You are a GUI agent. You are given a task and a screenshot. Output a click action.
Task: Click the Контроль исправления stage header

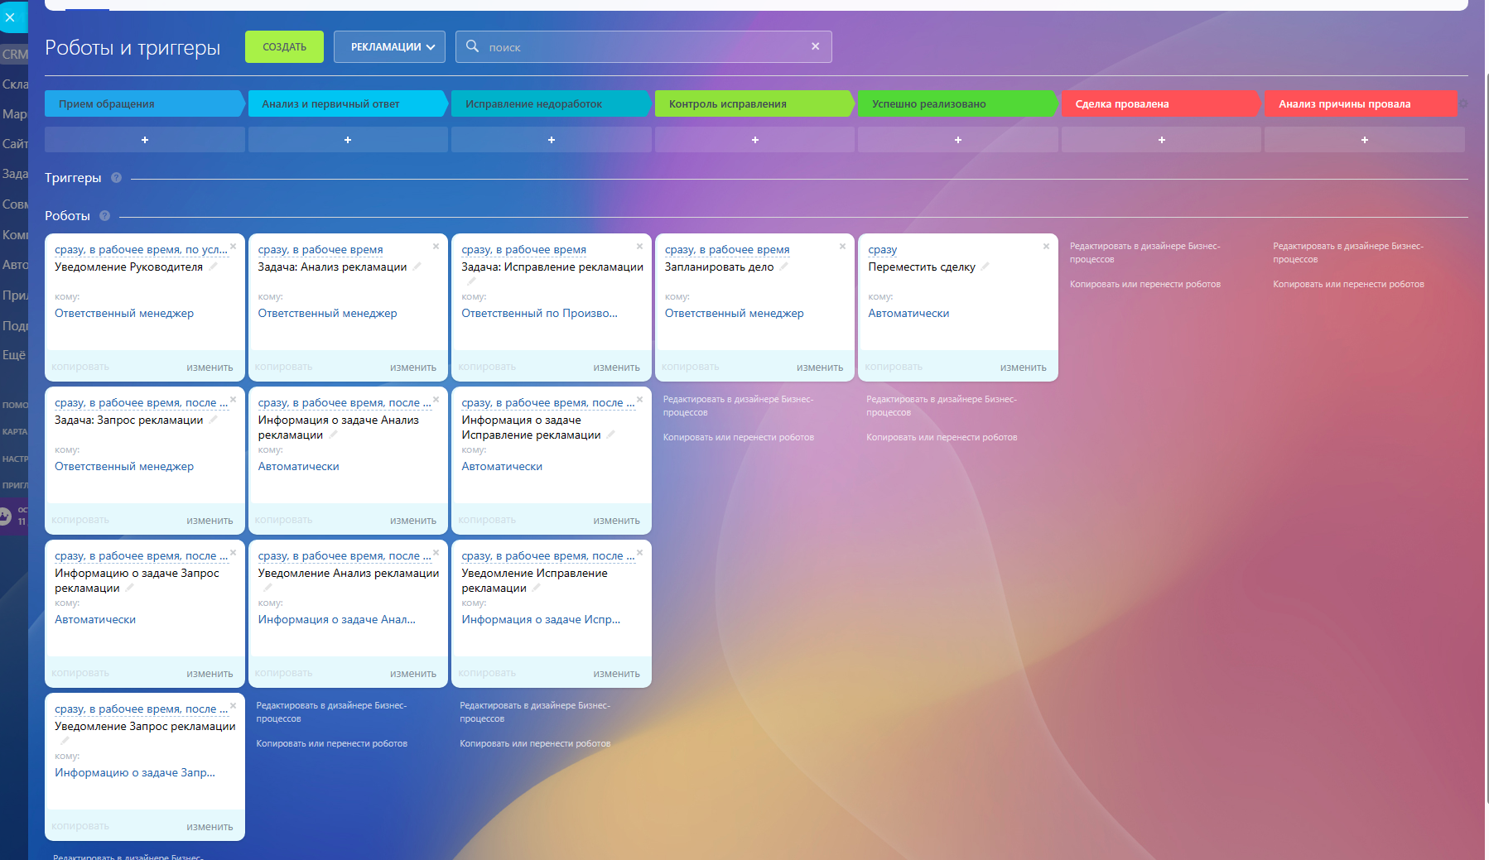tap(754, 103)
